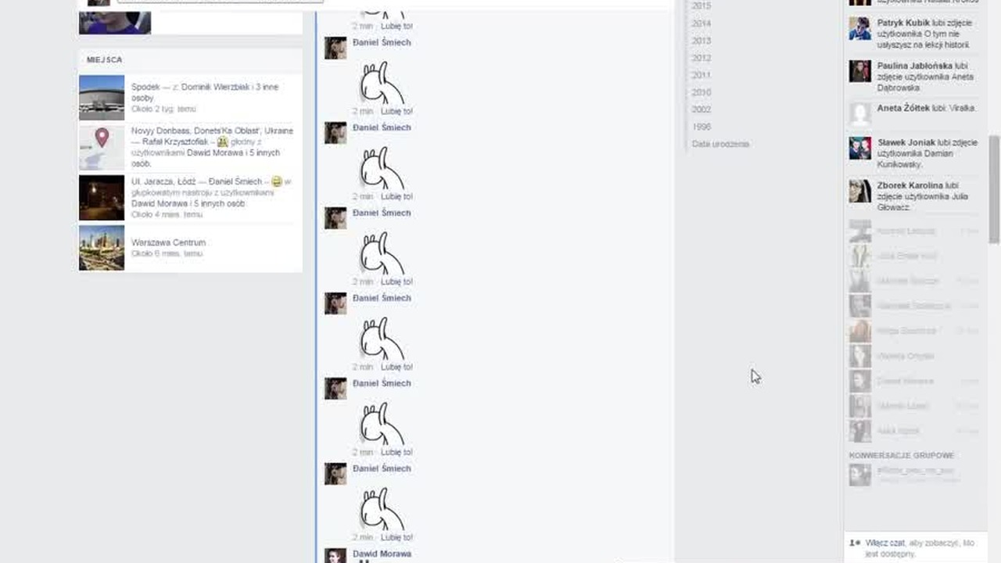Open the group conversation avatar under Konwersacje grupowe
Viewport: 1001px width, 563px height.
coord(860,475)
